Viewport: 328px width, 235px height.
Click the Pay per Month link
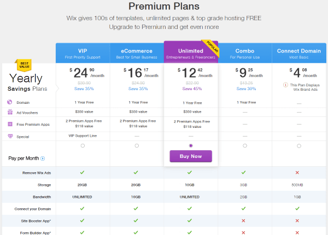[x=24, y=158]
